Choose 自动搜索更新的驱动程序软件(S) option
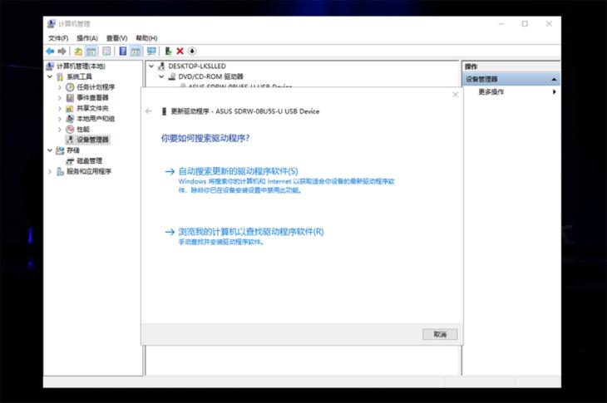 pyautogui.click(x=238, y=171)
